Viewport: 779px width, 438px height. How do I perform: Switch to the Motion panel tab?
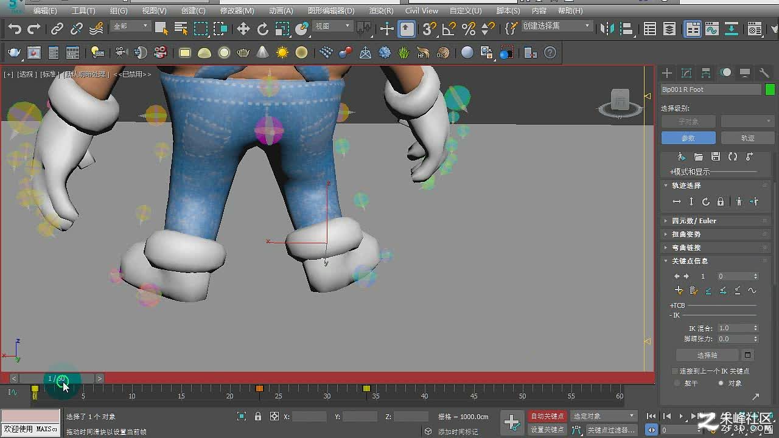[725, 73]
